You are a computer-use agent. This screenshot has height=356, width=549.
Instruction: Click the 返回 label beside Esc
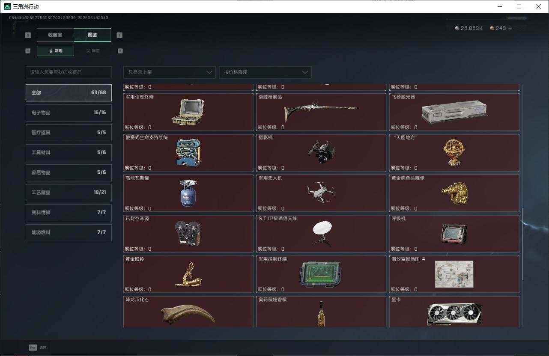[x=43, y=348]
